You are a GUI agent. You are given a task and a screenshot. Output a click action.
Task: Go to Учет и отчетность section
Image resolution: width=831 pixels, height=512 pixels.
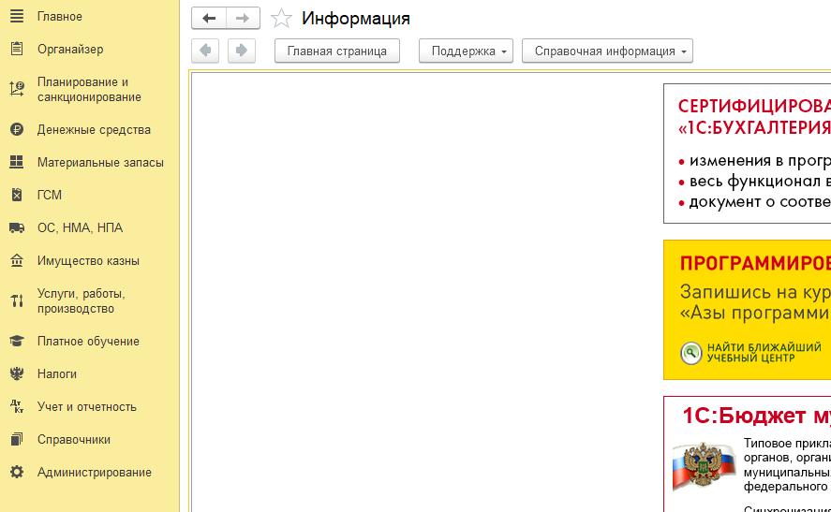click(x=87, y=407)
